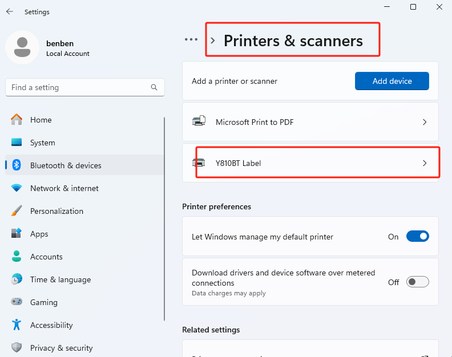Turn off Windows manage default printer toggle
The image size is (452, 357).
click(x=417, y=236)
